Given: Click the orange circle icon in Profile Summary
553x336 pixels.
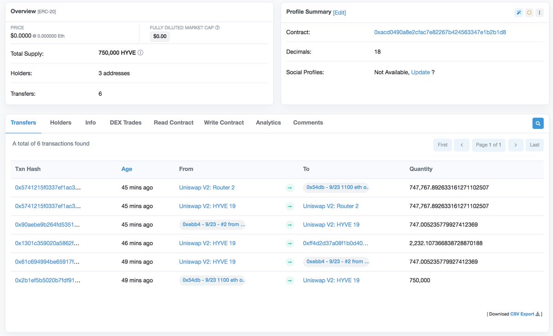Looking at the screenshot, I should 529,13.
